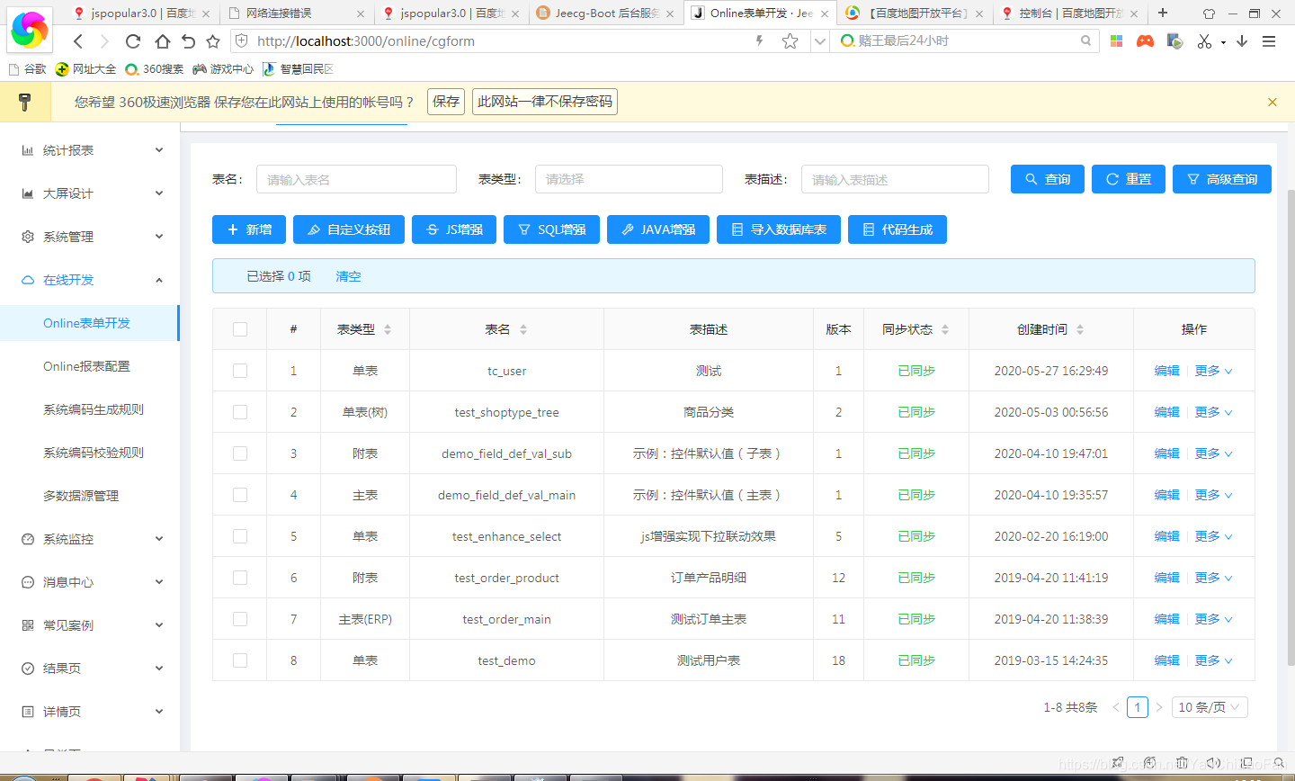The image size is (1295, 781).
Task: Click the 系统管理 gear icon in sidebar
Action: 26,236
